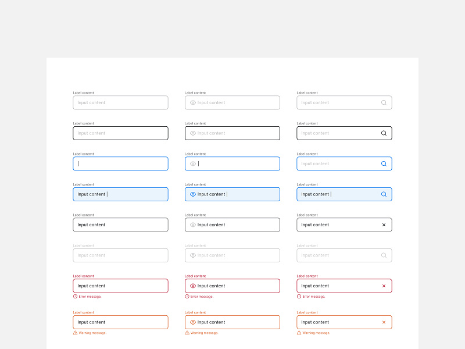Select the disabled grayed-out input field
The width and height of the screenshot is (465, 349).
[x=120, y=255]
